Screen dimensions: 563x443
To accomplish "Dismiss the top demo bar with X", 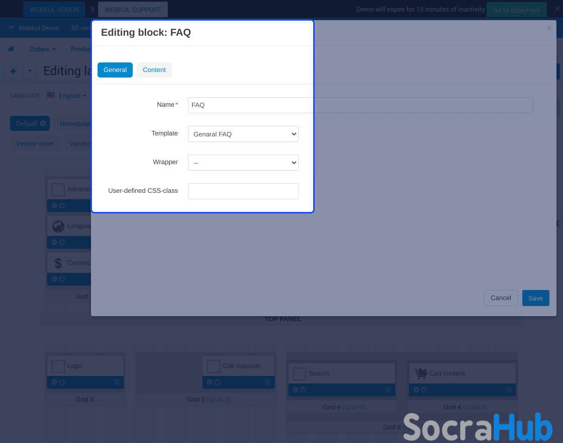I will click(557, 9).
